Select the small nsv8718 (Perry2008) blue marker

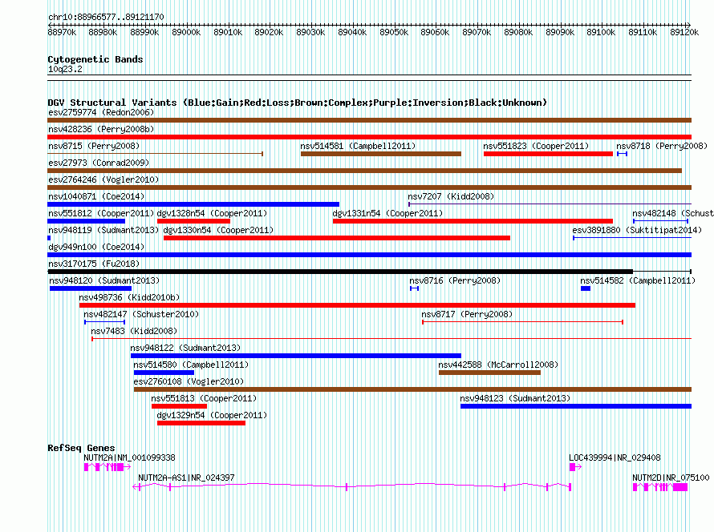pos(622,154)
